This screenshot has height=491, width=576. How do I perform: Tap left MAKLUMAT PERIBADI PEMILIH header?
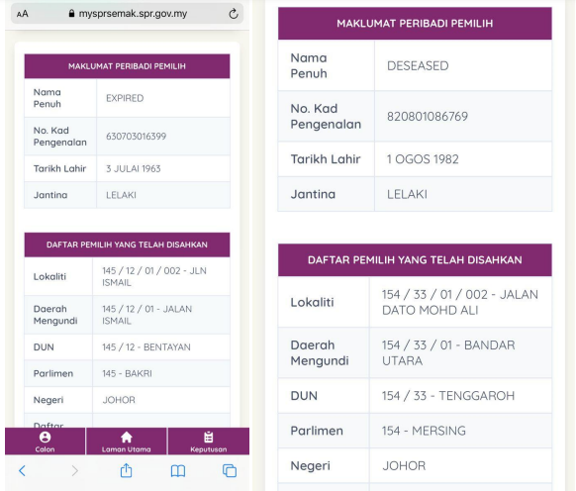pyautogui.click(x=127, y=66)
